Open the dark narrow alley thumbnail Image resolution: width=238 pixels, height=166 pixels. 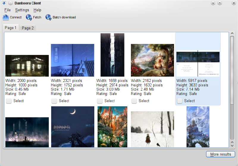112,55
